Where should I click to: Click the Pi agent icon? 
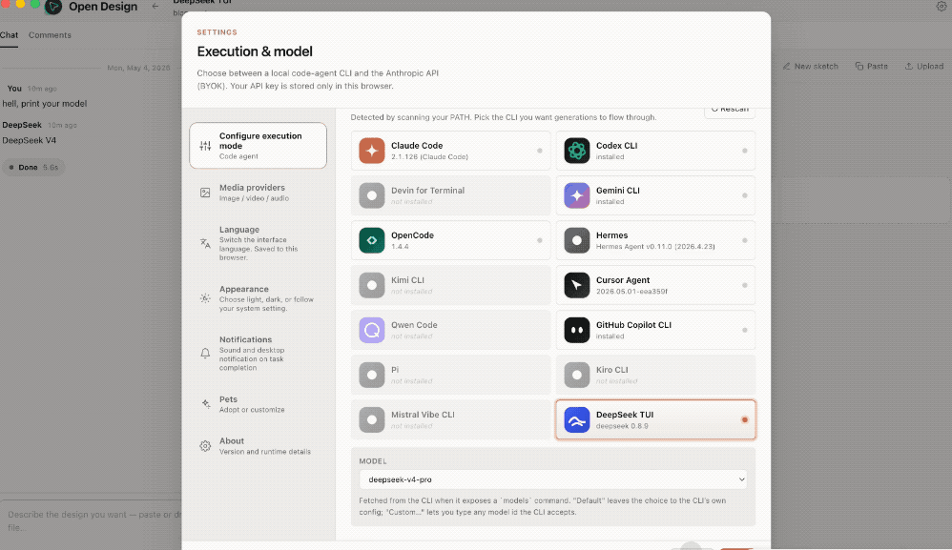click(372, 375)
